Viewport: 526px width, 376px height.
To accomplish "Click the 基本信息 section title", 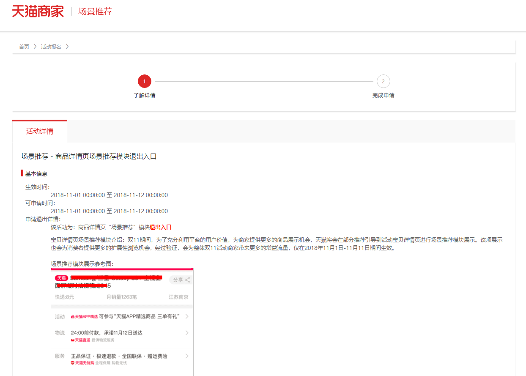I will (x=36, y=174).
